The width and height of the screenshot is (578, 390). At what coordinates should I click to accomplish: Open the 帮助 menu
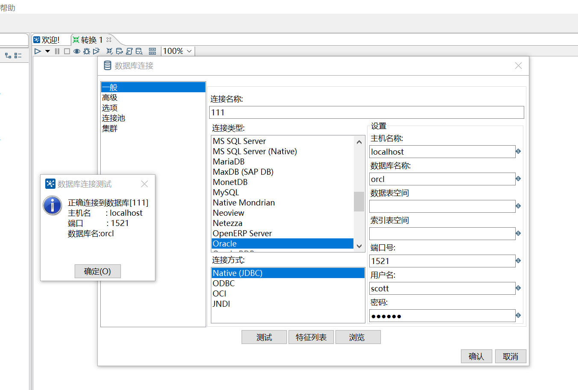point(9,7)
